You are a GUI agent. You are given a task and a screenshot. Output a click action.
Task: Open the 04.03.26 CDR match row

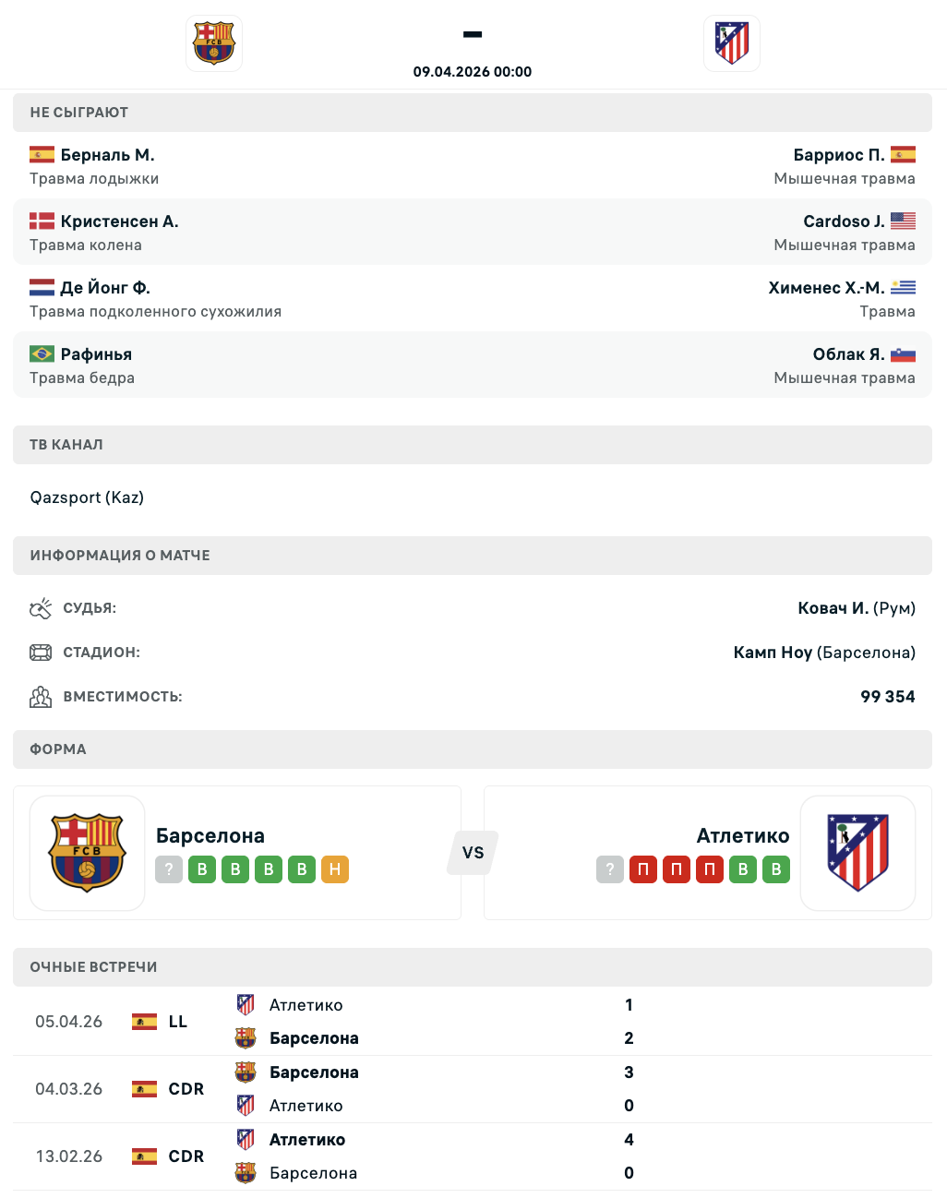(x=472, y=1089)
